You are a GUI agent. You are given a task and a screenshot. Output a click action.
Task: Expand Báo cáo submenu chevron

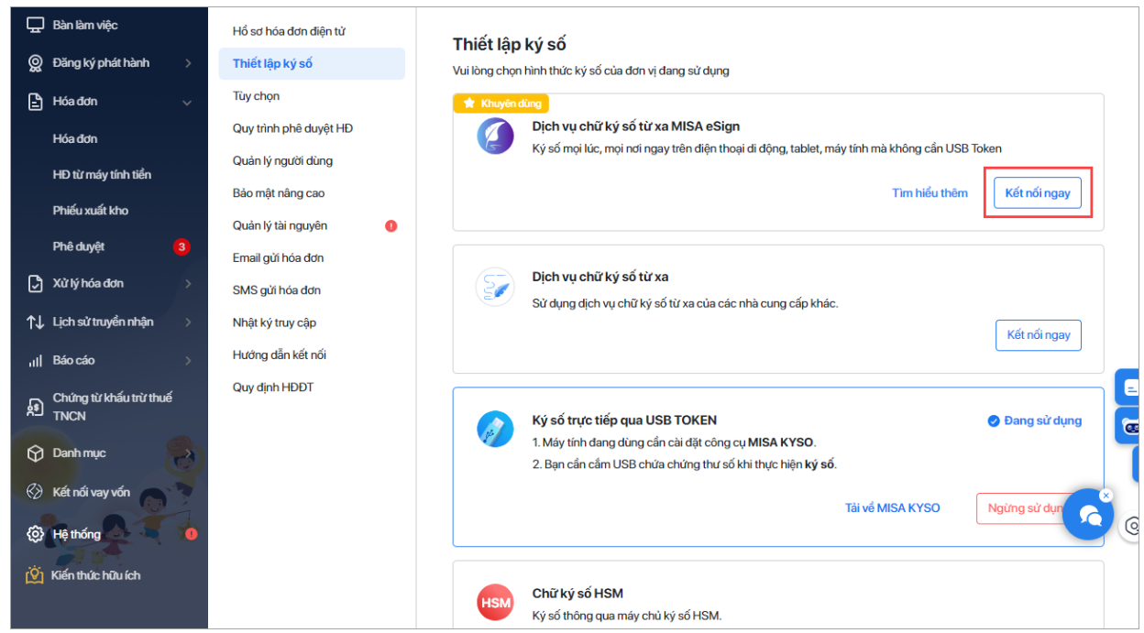pyautogui.click(x=188, y=361)
